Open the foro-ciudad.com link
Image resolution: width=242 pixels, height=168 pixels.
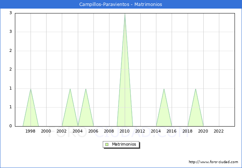point(213,162)
